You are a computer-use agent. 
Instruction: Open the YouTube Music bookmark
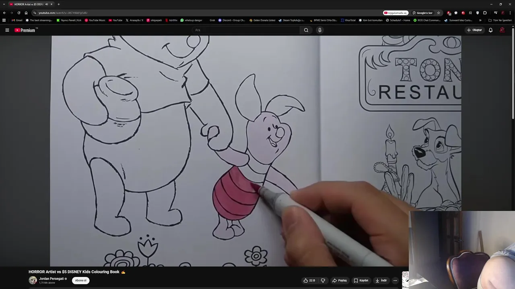click(95, 20)
